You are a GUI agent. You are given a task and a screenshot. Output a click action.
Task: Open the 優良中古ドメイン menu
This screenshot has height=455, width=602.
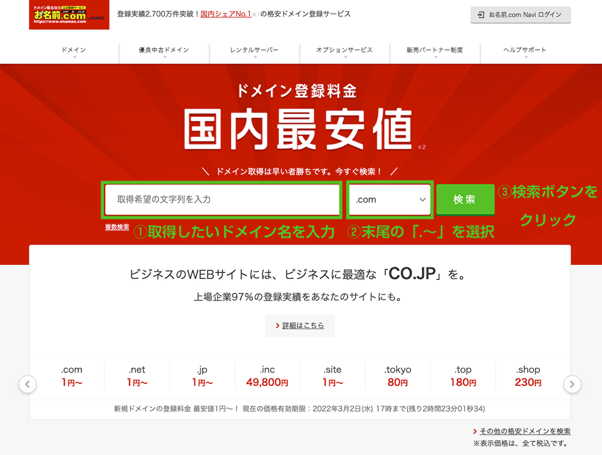[164, 51]
